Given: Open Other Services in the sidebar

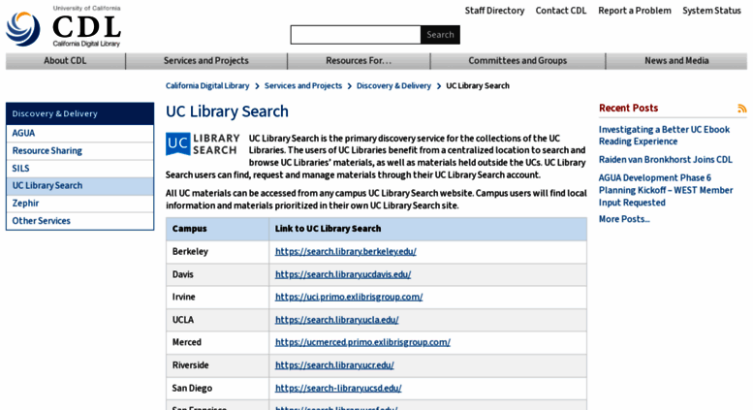Looking at the screenshot, I should [79, 221].
